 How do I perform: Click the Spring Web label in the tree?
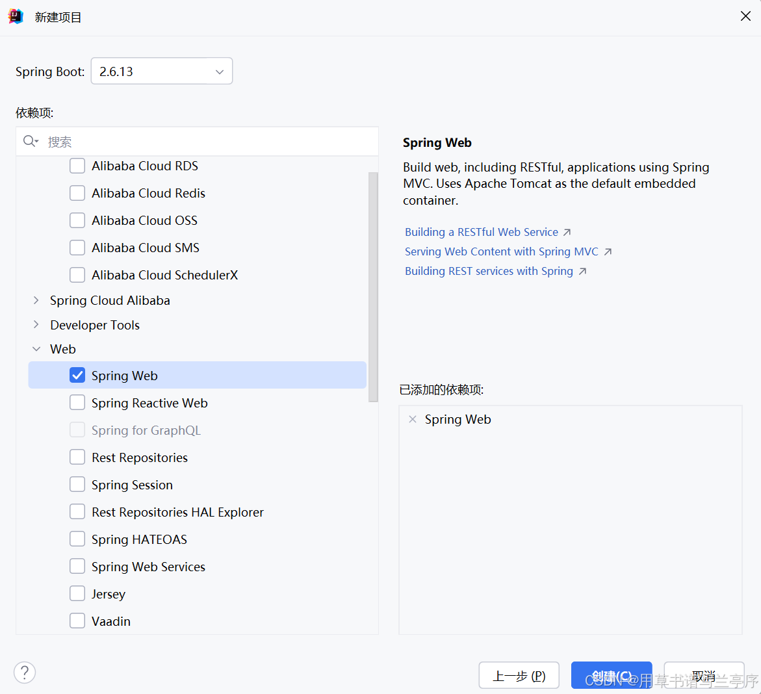coord(124,376)
